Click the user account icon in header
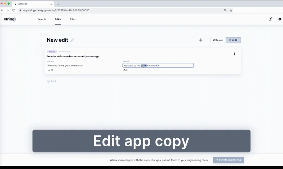 (271, 19)
